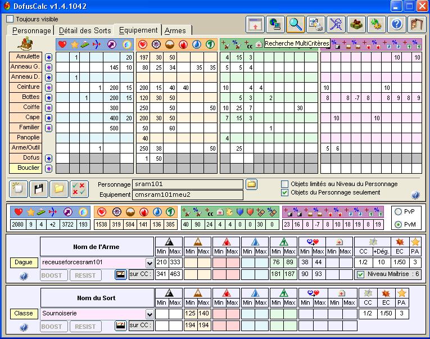Click the door exit icon in toolbar
430x339 pixels.
click(417, 24)
